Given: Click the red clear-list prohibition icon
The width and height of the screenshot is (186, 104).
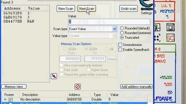Looking at the screenshot, I should (x=78, y=87).
